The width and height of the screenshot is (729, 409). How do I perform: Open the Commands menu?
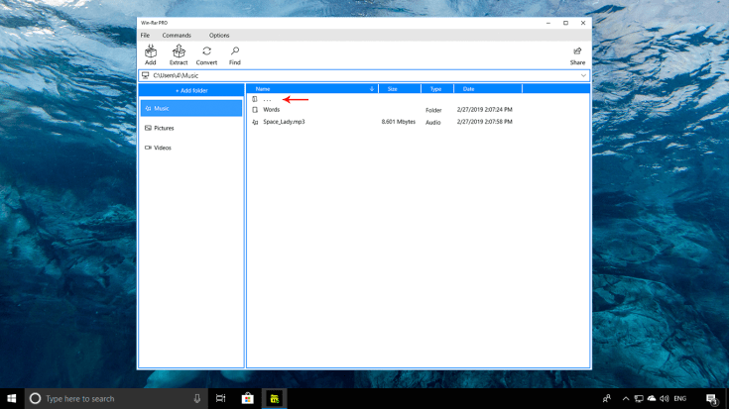pyautogui.click(x=177, y=36)
